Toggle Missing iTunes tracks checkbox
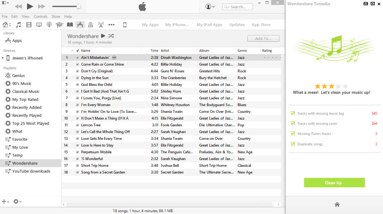 (x=293, y=133)
